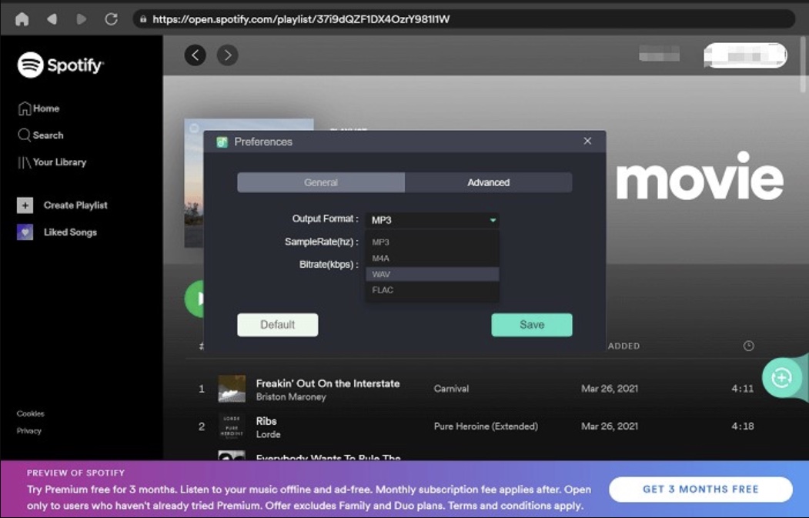Navigate forward with Spotify's right chevron
The height and width of the screenshot is (518, 809).
point(228,55)
